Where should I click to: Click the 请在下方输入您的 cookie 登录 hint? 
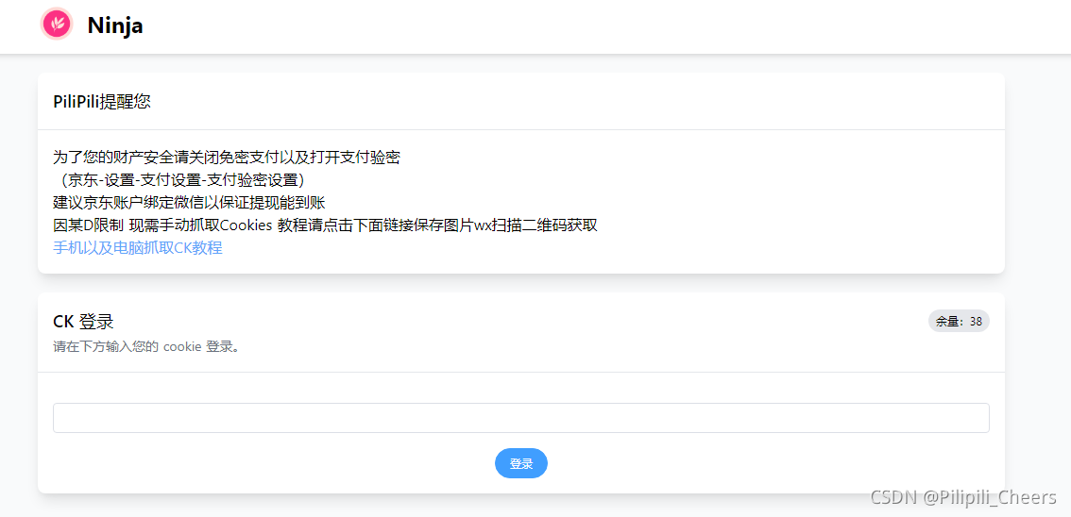(146, 346)
